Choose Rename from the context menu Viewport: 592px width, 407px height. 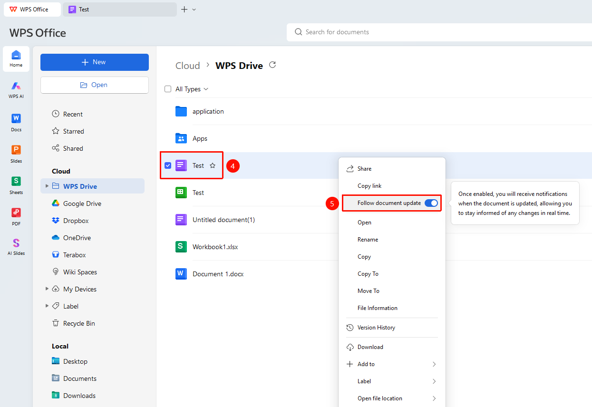(392, 240)
